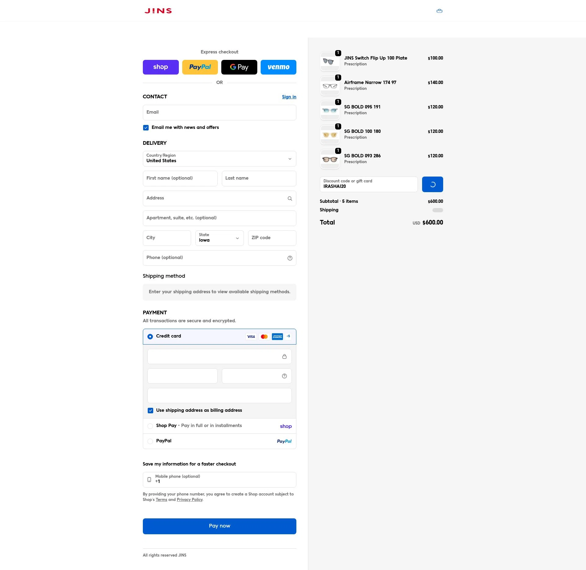The width and height of the screenshot is (586, 570).
Task: Open the State dropdown showing Iowa
Action: [x=219, y=238]
